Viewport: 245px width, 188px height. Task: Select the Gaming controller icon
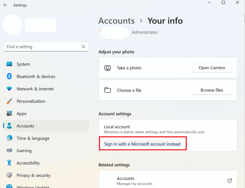click(x=9, y=150)
